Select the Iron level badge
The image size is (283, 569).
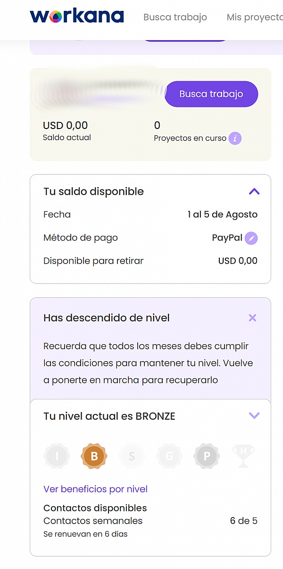(x=57, y=456)
